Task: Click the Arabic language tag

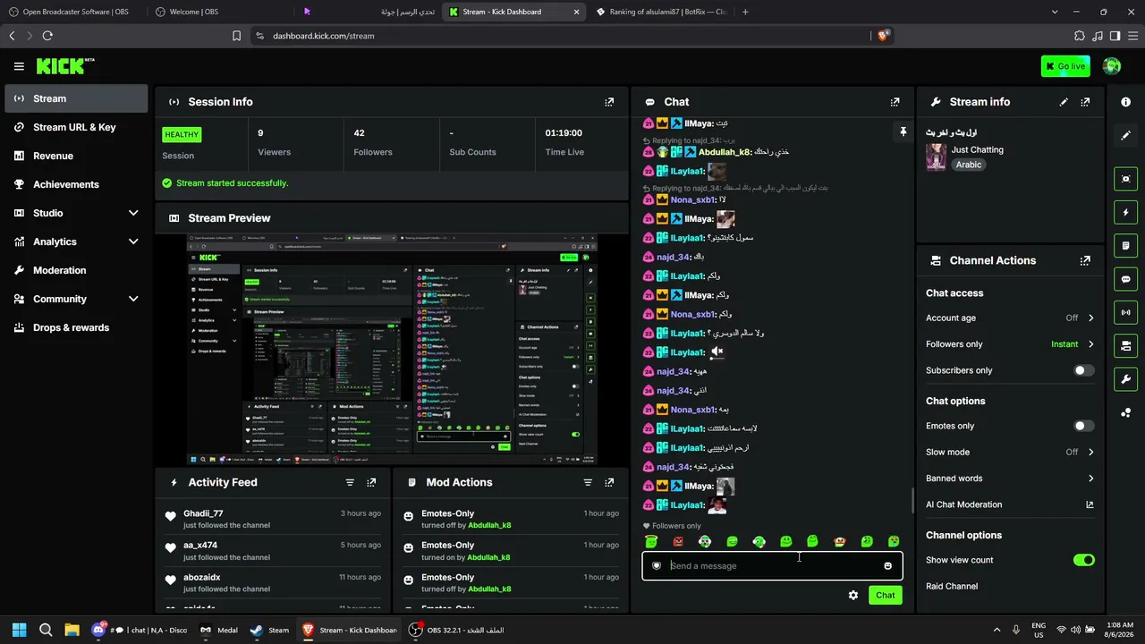Action: (x=969, y=165)
